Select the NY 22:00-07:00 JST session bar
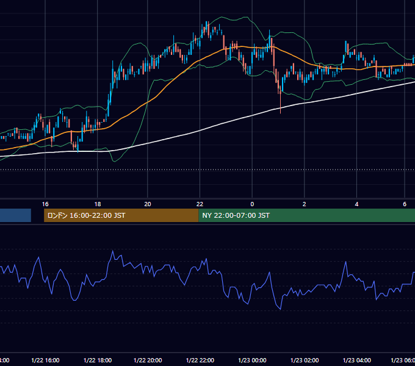415x366 pixels. pyautogui.click(x=307, y=215)
